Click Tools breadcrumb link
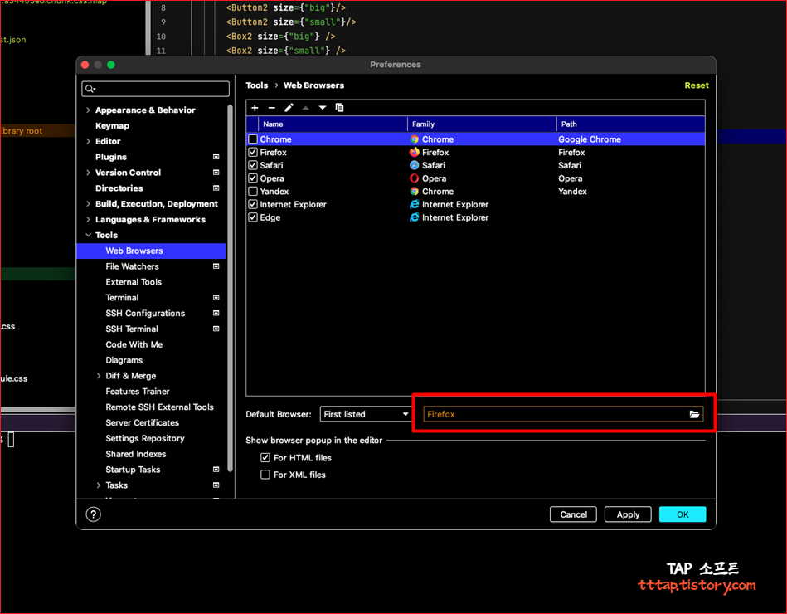787x614 pixels. point(256,85)
